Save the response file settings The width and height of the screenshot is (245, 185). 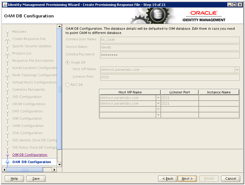(x=36, y=178)
